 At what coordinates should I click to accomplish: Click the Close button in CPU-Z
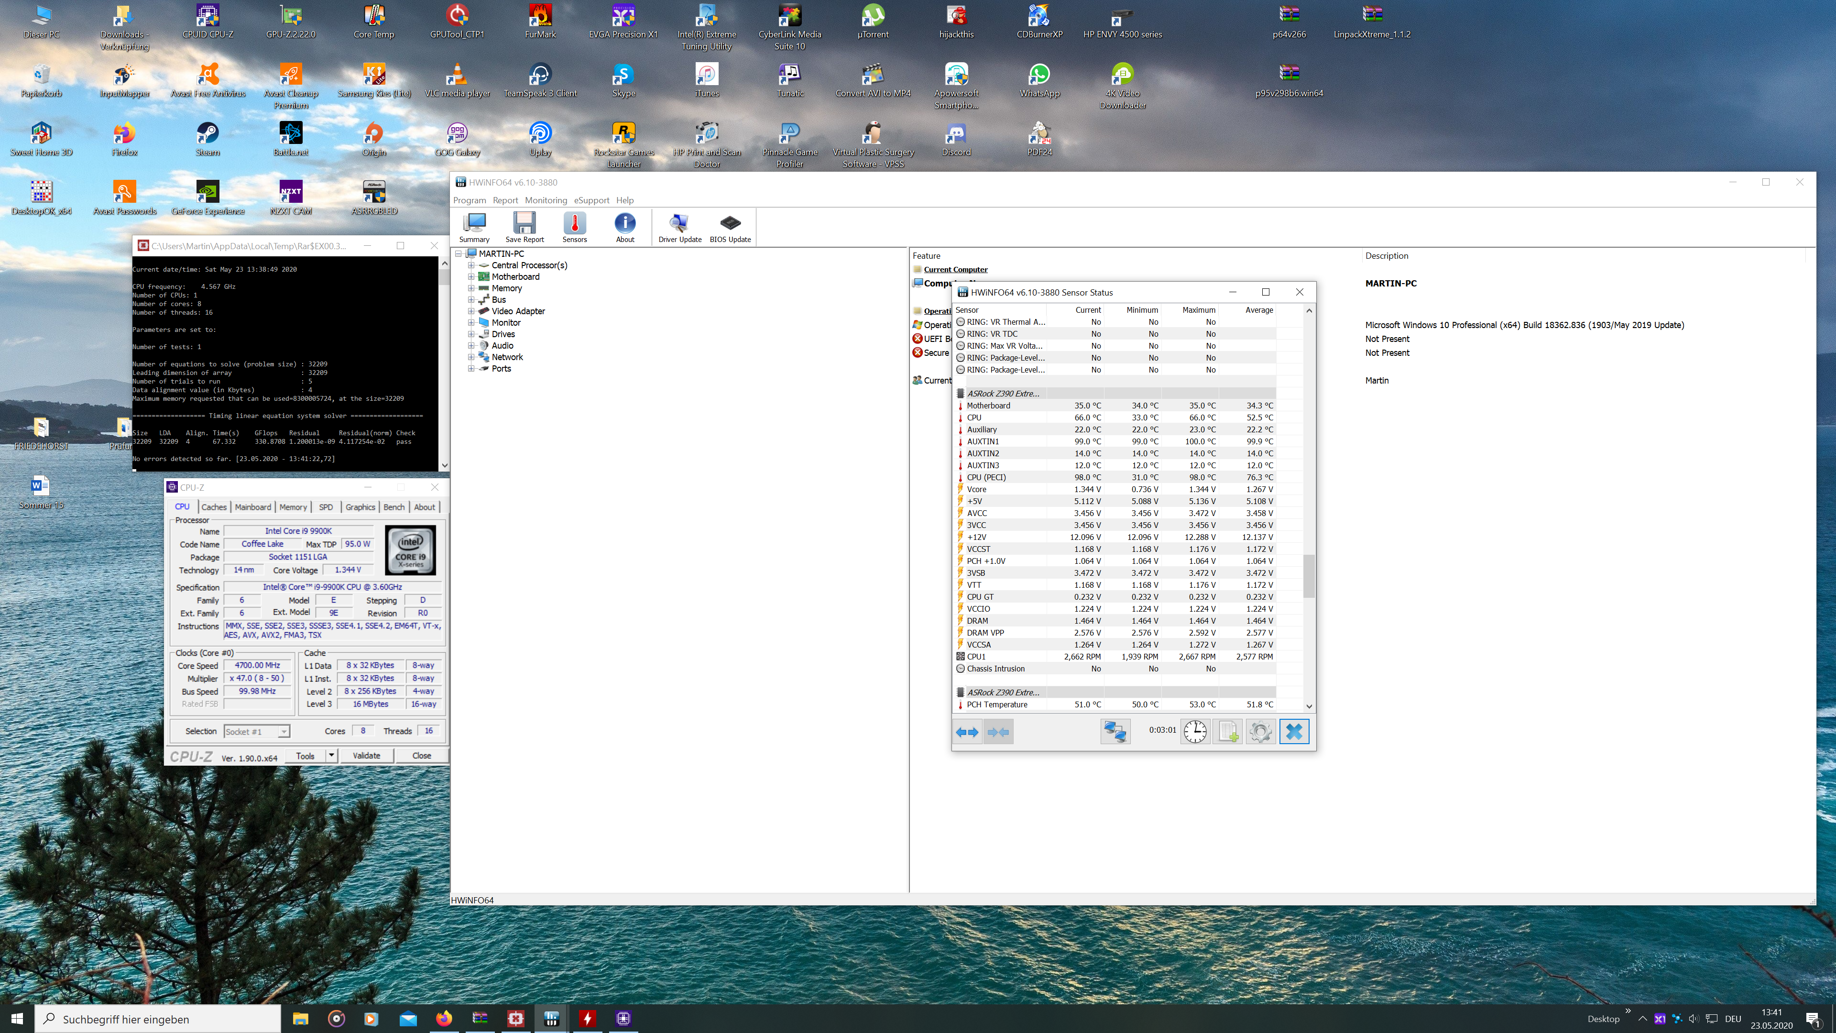pos(421,756)
